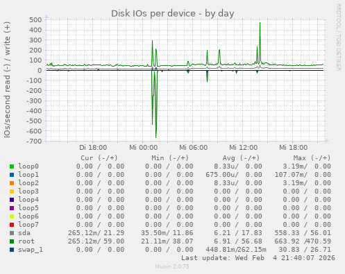Click the swap_1 Max value '30.83 / 26.71'
Image resolution: width=345 pixels, height=274 pixels.
click(x=305, y=250)
